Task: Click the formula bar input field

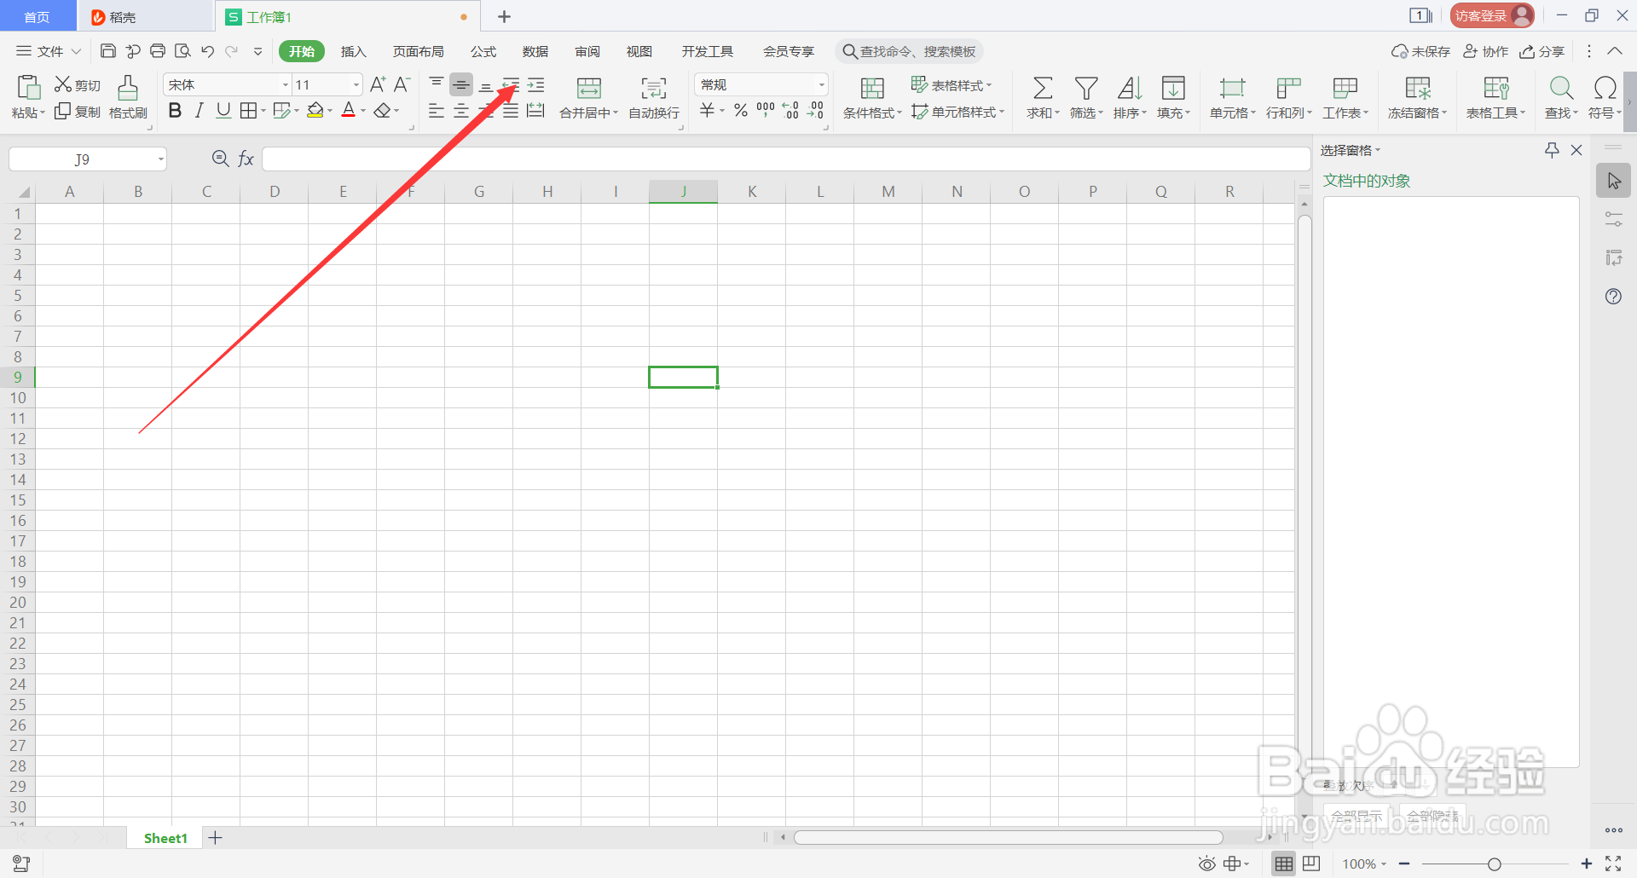Action: coord(785,159)
